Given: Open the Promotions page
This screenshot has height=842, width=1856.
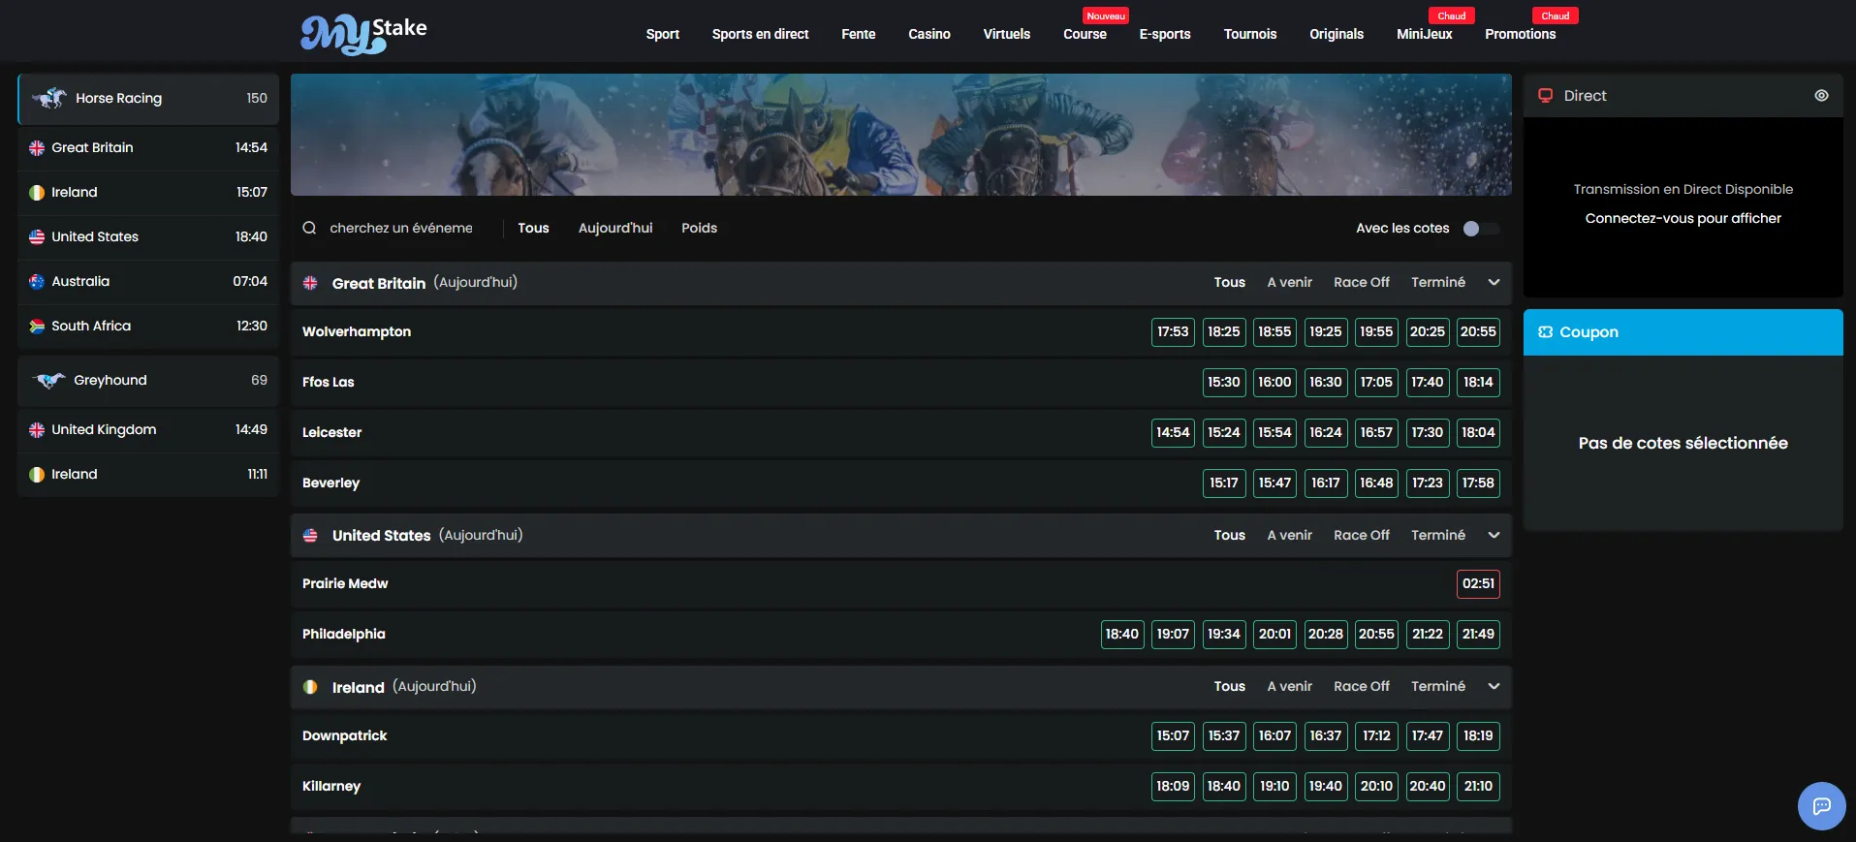Looking at the screenshot, I should (x=1520, y=34).
